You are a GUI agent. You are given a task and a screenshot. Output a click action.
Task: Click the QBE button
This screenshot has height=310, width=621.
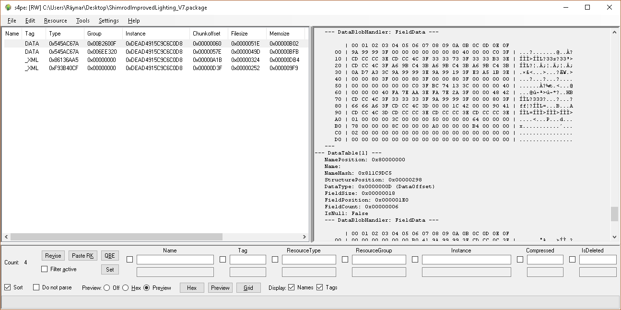[x=110, y=256]
